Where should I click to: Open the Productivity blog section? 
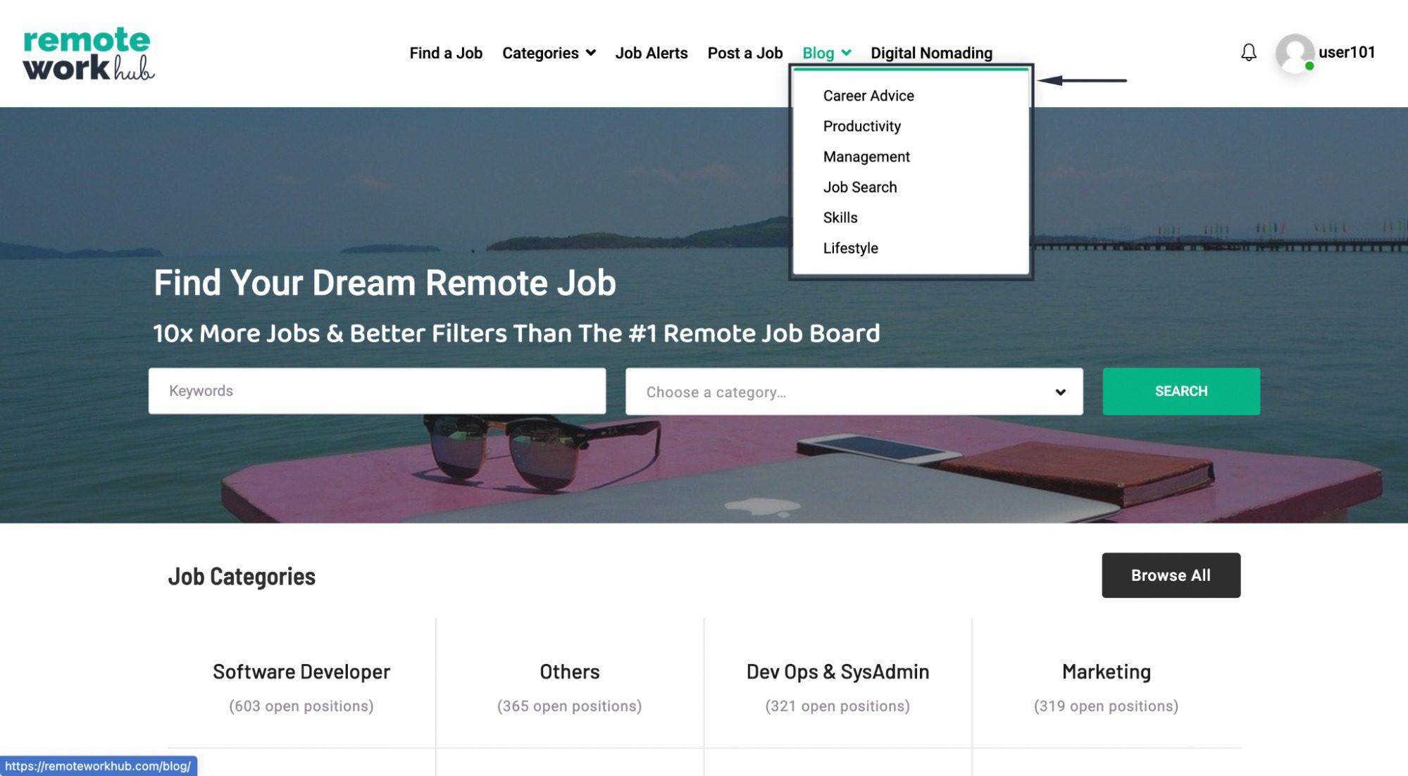point(861,126)
